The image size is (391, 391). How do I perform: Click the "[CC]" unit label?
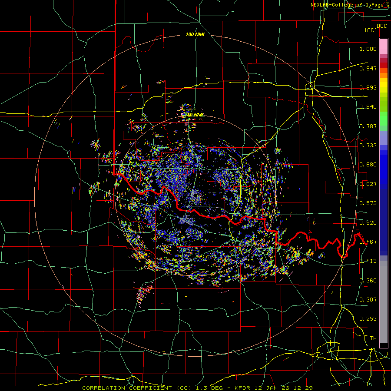pos(371,30)
